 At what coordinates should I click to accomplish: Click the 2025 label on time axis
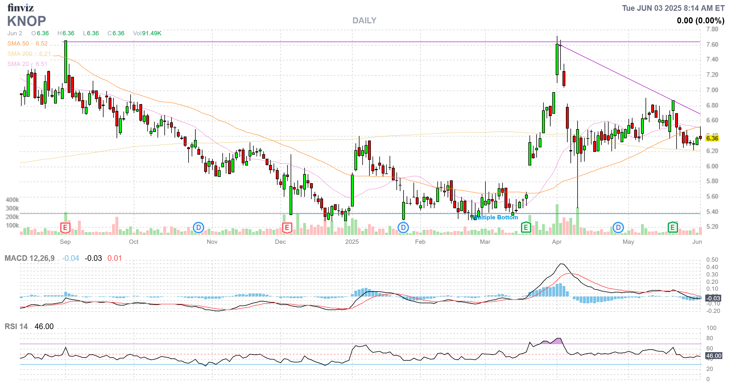point(352,242)
